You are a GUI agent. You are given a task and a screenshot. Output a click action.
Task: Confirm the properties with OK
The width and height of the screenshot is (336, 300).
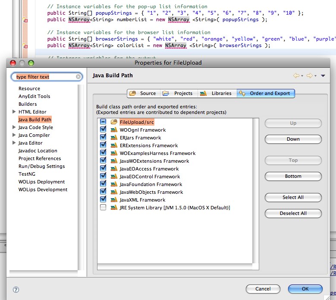coord(305,289)
